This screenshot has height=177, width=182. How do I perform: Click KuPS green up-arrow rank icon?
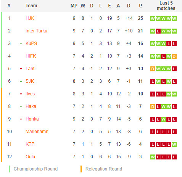pos(21,44)
